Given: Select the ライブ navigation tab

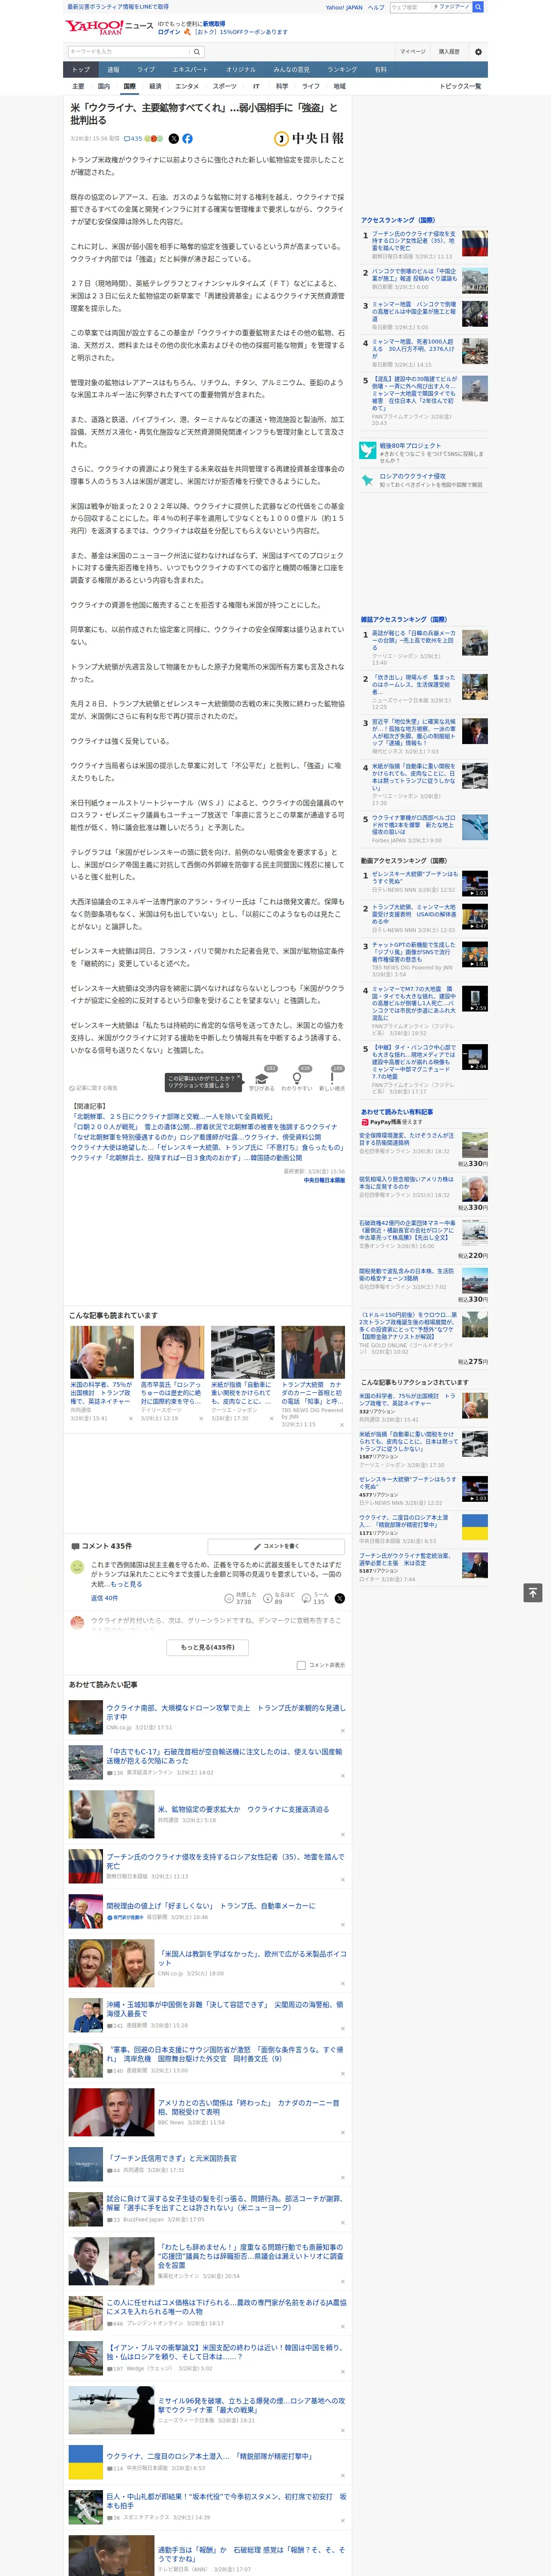Looking at the screenshot, I should click(146, 70).
